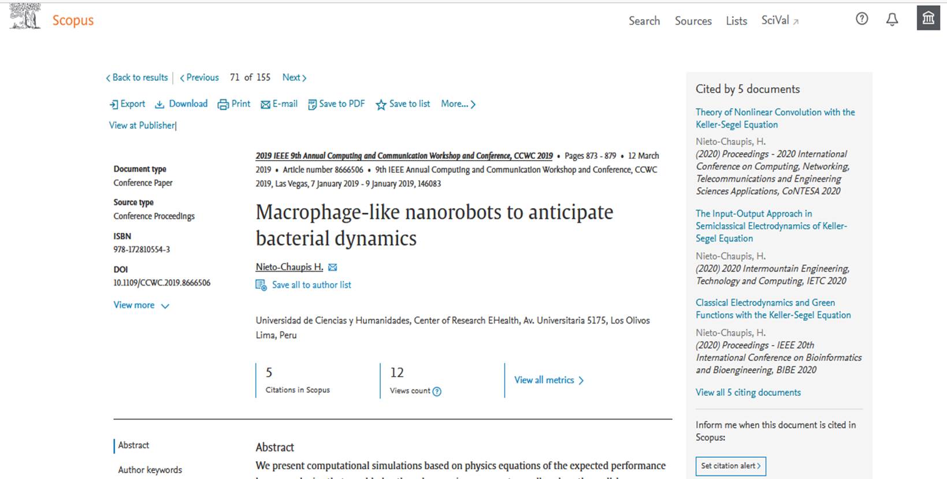Click the institution building icon
947x479 pixels.
tap(928, 18)
